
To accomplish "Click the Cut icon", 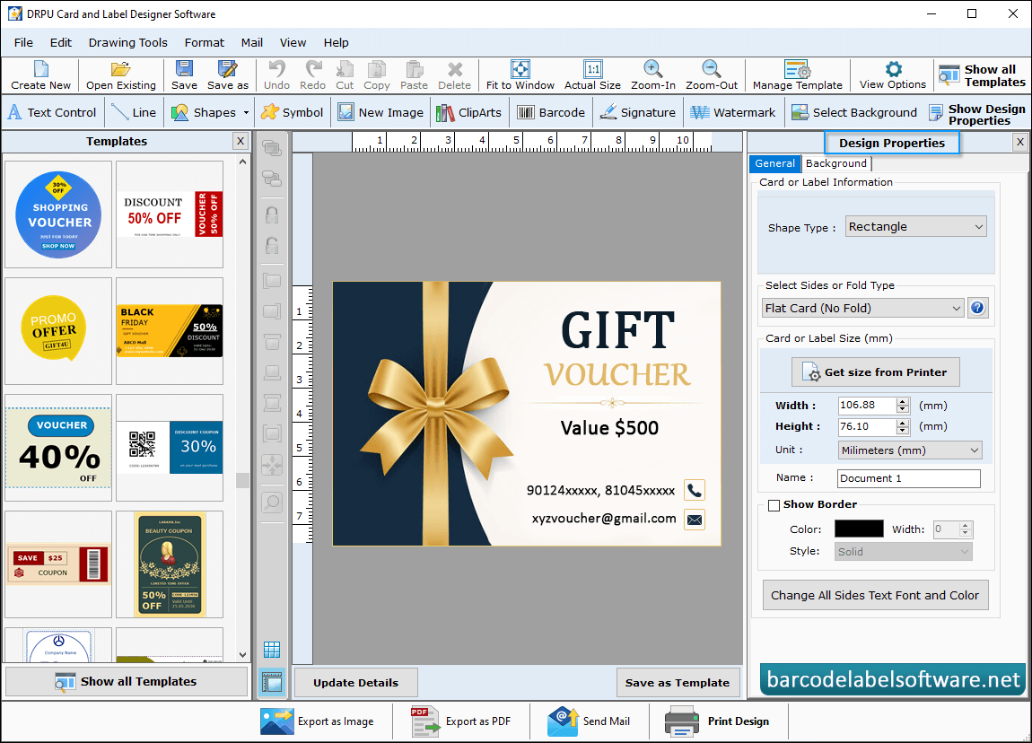I will click(x=345, y=75).
